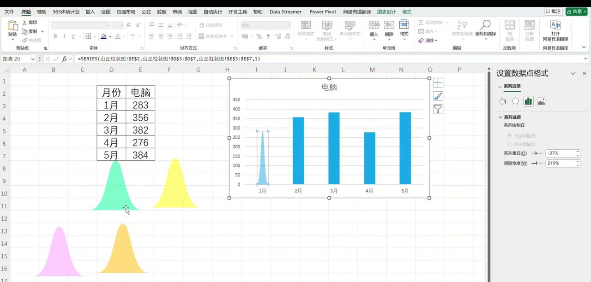Viewport: 591px width, 282px height.
Task: Click the chart style paintbrush icon beside chart
Action: pyautogui.click(x=438, y=96)
